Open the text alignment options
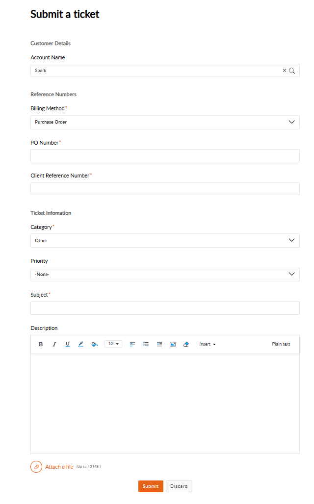This screenshot has height=504, width=314. 132,344
